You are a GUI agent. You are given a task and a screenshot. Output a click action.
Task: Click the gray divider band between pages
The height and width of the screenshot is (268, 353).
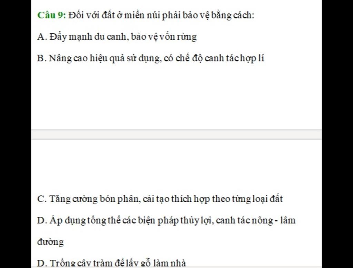coord(176,134)
